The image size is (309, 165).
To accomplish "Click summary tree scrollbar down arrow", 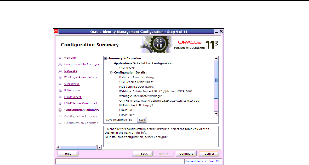I will click(216, 114).
